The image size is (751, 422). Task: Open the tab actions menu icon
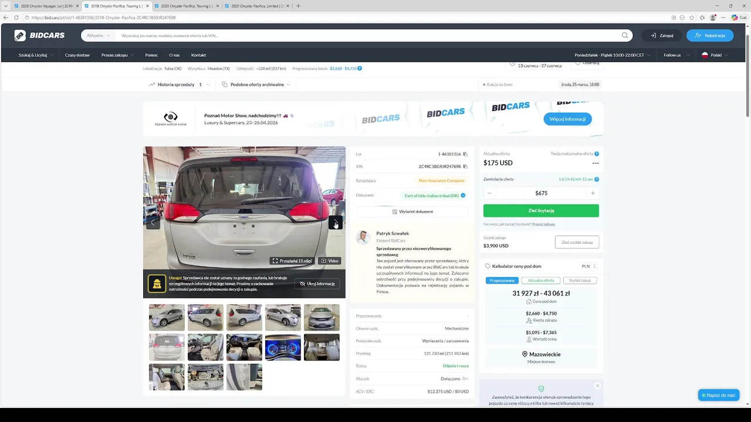[5, 6]
